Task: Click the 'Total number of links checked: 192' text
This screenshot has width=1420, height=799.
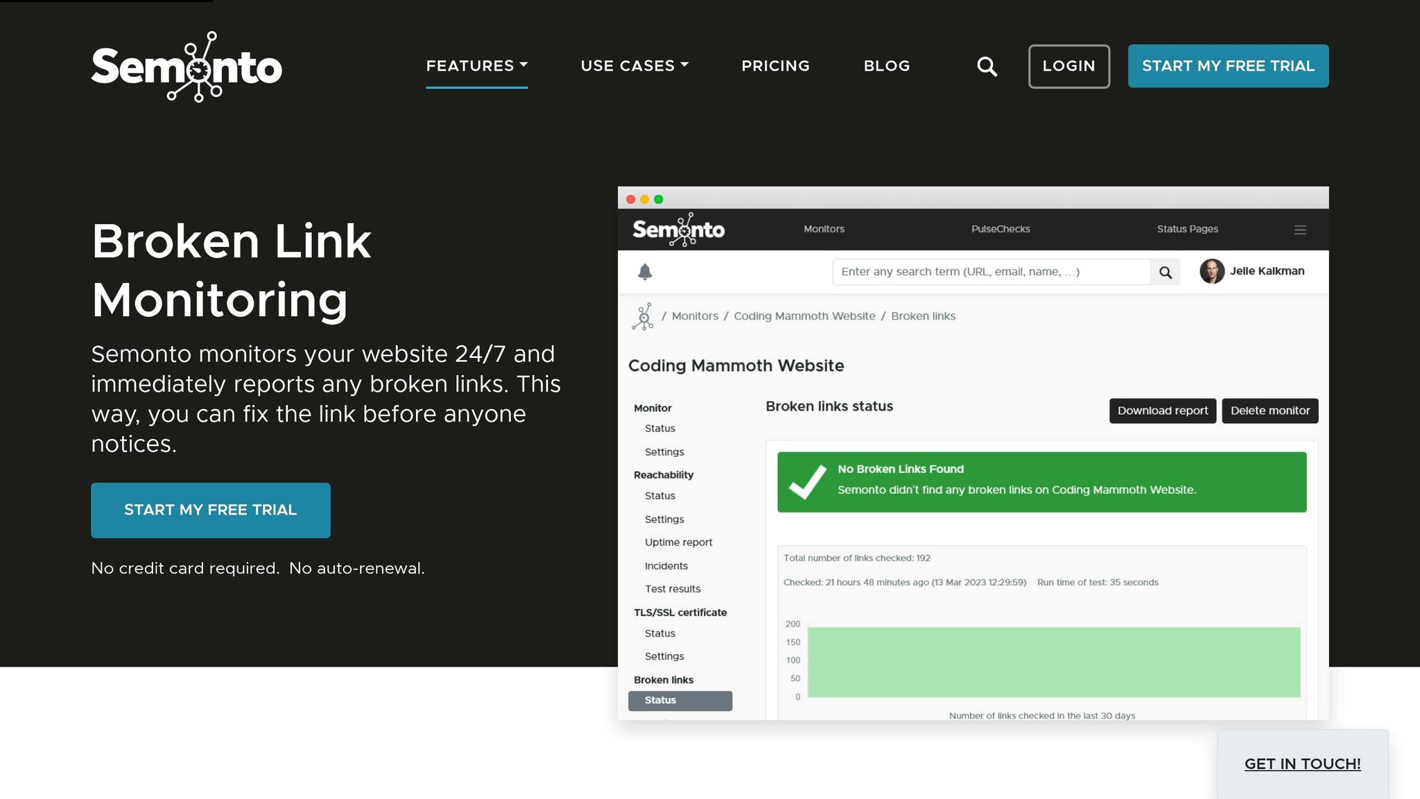Action: click(857, 558)
